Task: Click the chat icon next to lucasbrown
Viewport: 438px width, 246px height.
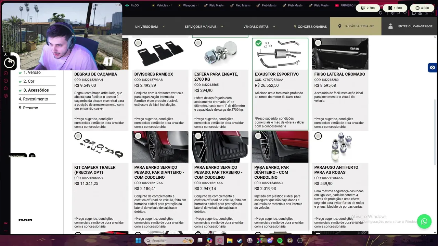Action: click(32, 156)
